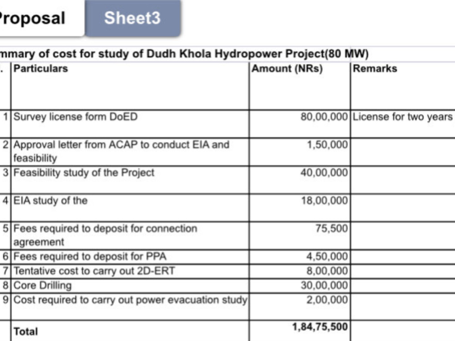This screenshot has height=341, width=455.
Task: Click serial number 1 cell
Action: tap(5, 124)
